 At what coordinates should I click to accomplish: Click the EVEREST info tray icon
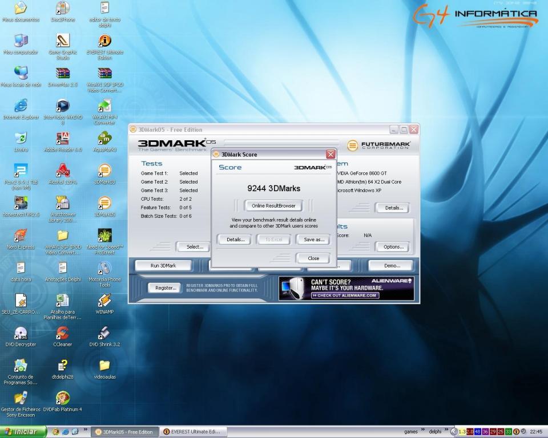[x=516, y=432]
